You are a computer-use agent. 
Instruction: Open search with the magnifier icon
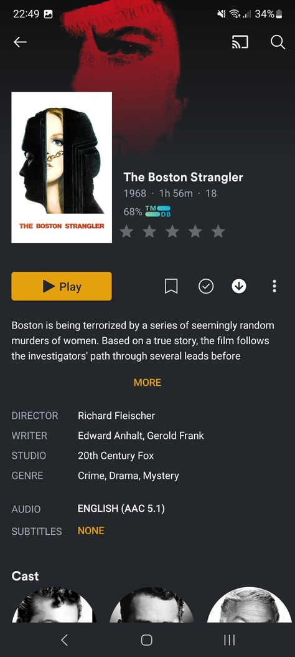point(278,42)
